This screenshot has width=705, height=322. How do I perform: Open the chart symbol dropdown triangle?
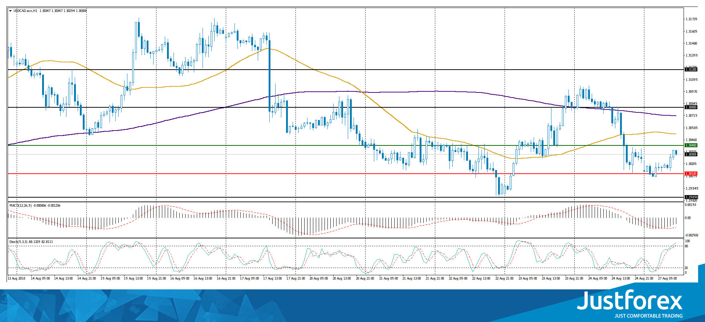tap(10, 11)
